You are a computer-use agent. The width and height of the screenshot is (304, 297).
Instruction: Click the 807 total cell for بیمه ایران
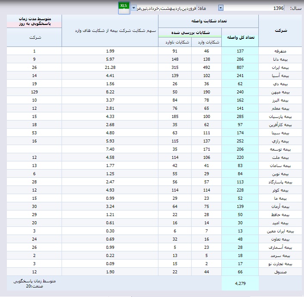tap(240, 68)
